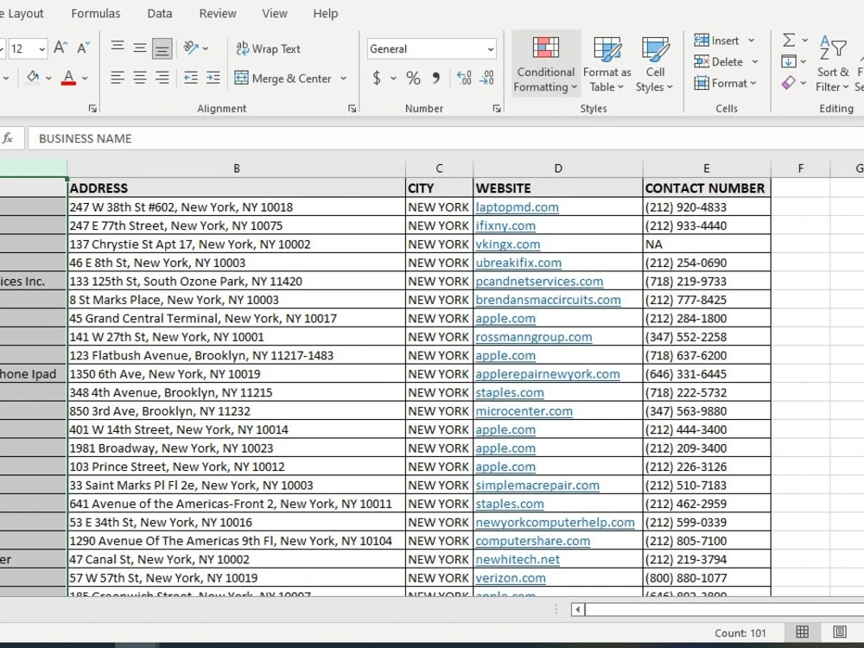Open the font color dropdown arrow
Screen dimensions: 864x648
(85, 79)
